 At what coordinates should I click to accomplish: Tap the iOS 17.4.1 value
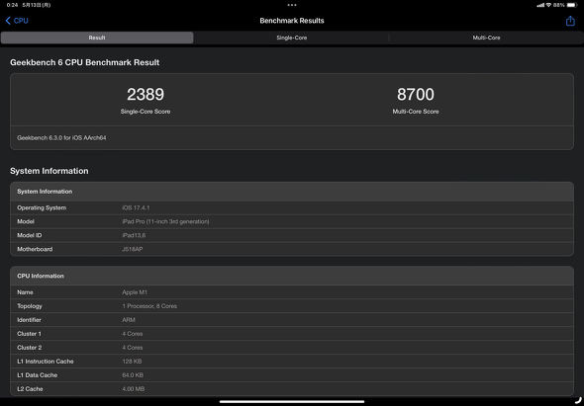pos(136,207)
